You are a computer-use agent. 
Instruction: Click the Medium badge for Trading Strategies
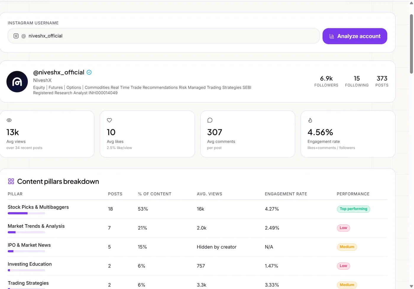point(347,285)
